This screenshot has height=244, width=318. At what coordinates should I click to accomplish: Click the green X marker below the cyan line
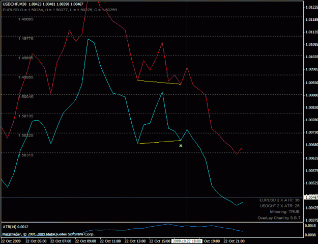tap(181, 146)
